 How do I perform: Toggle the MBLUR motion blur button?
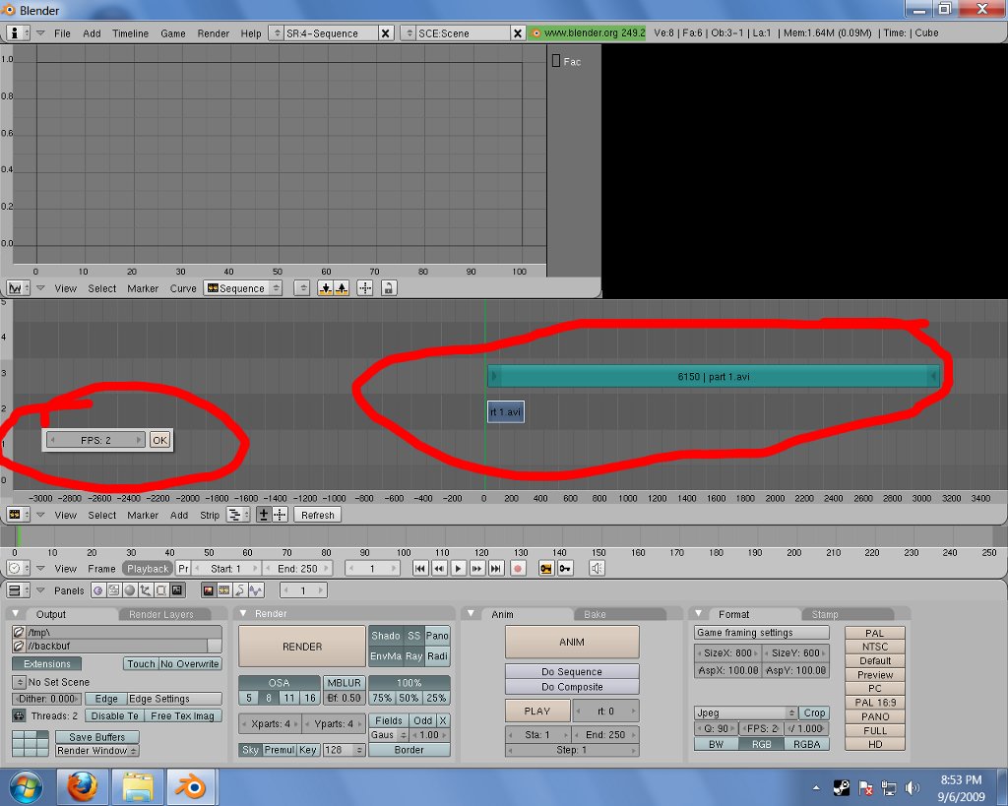(345, 683)
